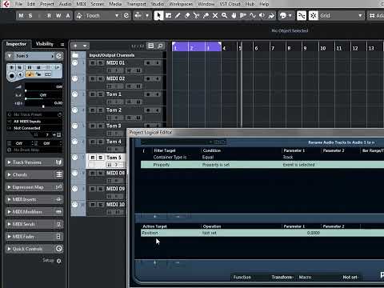384x288 pixels.
Task: Click bar 6 on the ruler
Action: pyautogui.click(x=256, y=48)
